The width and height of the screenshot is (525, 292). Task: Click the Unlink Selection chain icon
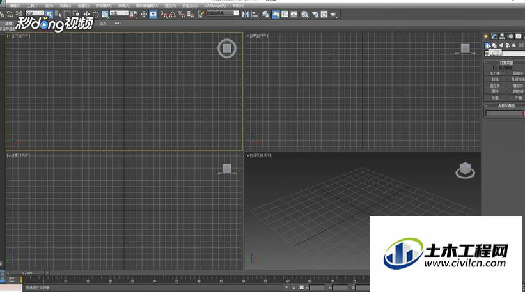tap(10, 14)
